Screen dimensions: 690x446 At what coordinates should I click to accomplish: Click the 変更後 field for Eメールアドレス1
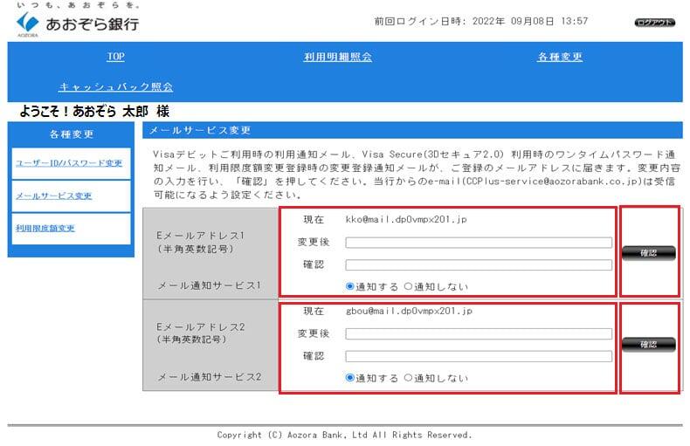tap(479, 243)
